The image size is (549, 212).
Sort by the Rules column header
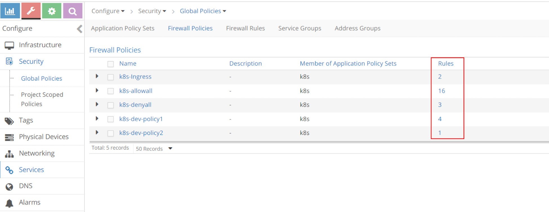tap(446, 64)
